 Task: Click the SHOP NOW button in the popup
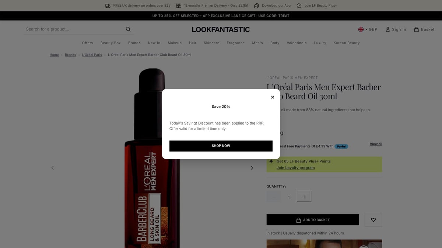tap(221, 146)
